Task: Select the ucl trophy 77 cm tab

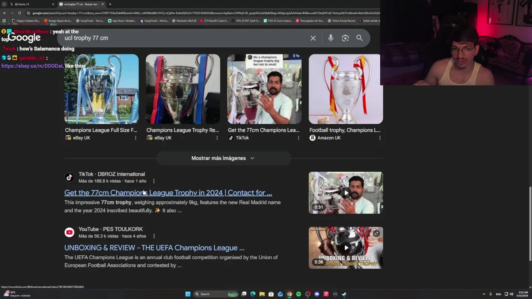Action: point(81,4)
